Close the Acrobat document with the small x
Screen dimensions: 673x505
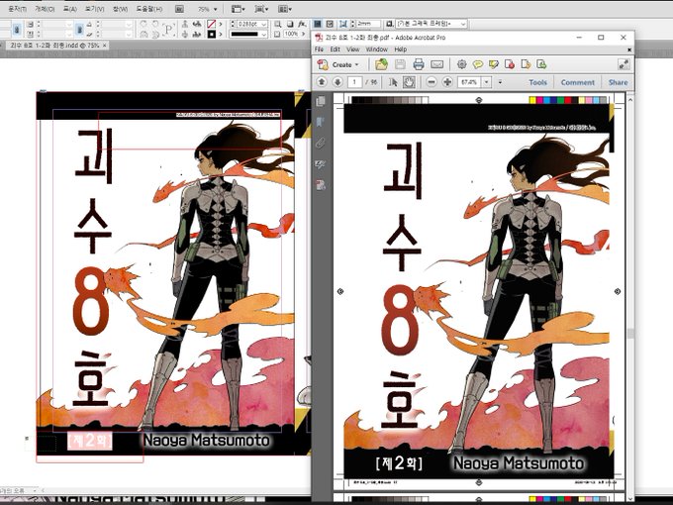(x=629, y=50)
